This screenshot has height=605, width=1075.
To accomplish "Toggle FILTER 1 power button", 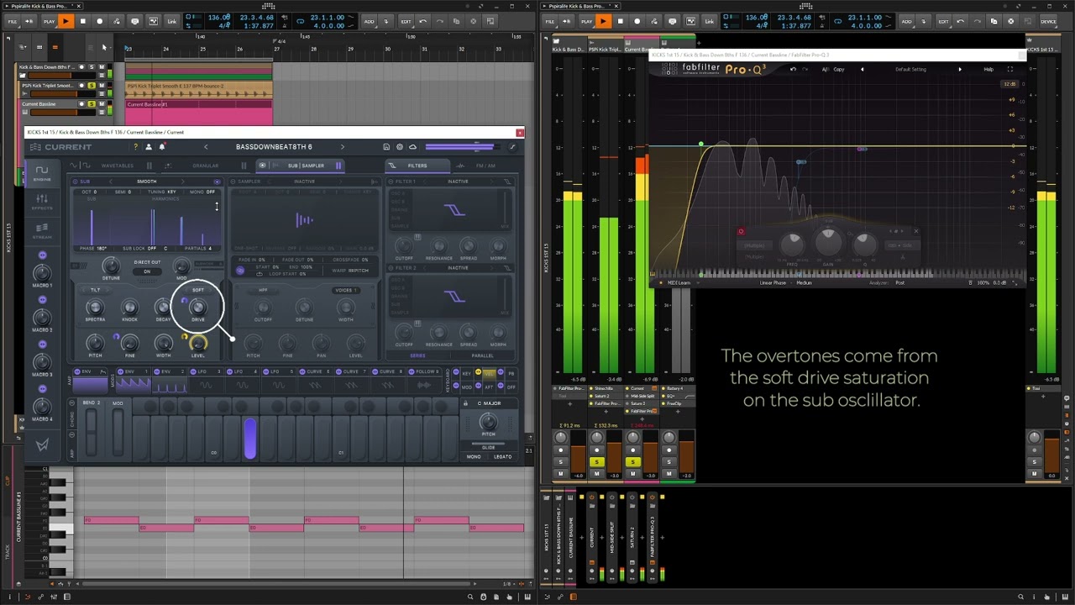I will (x=391, y=181).
